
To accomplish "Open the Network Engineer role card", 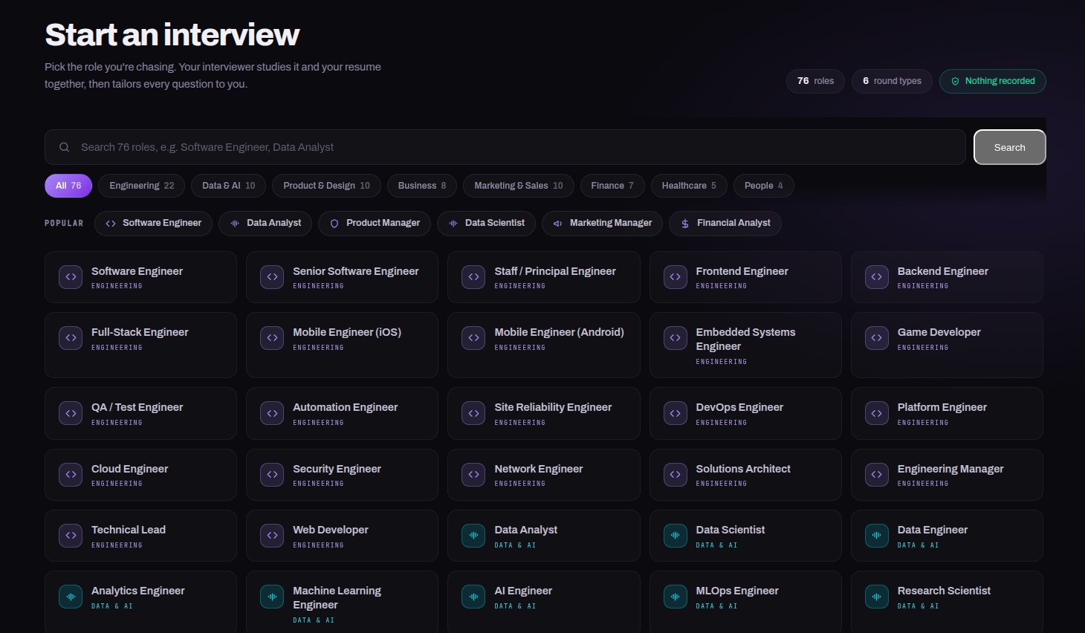I will point(543,475).
